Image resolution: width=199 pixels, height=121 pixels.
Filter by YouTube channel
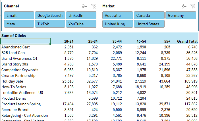[81, 24]
